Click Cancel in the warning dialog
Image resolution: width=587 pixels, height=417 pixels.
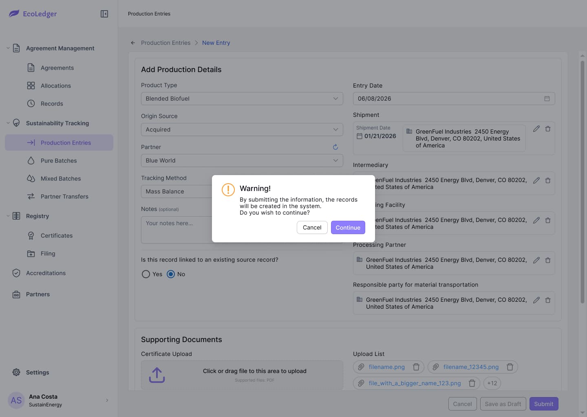point(312,227)
